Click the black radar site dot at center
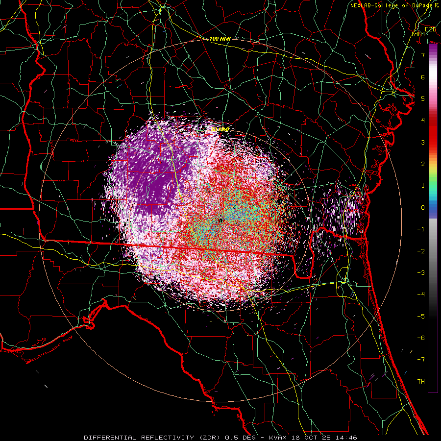The height and width of the screenshot is (441, 441). tap(221, 221)
